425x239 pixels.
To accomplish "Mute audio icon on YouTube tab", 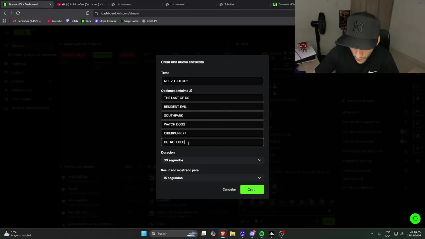I will [x=63, y=4].
